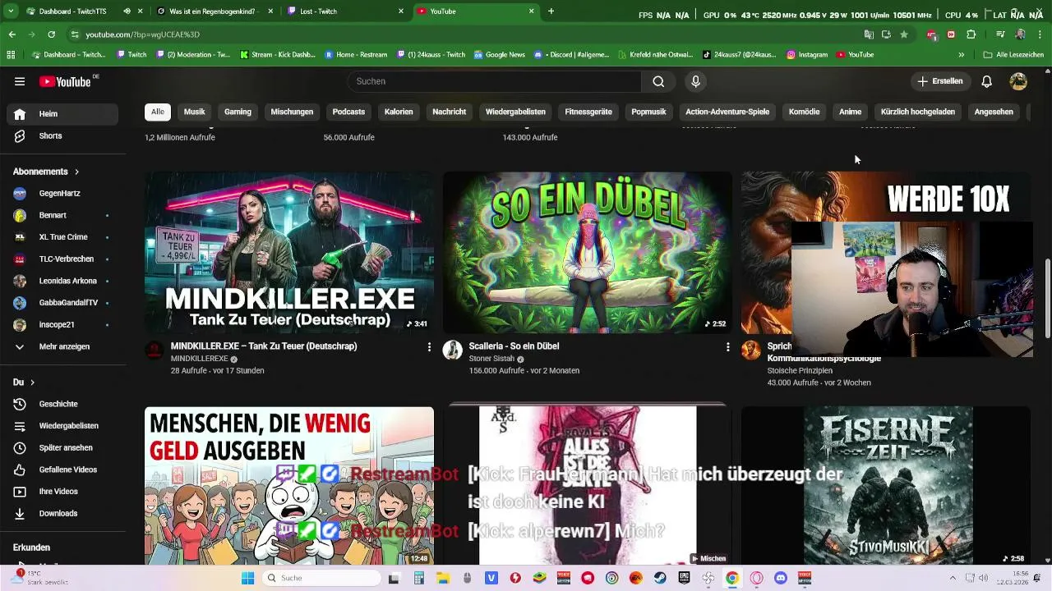Open the Eiserne Zeit video thumbnail
1052x591 pixels.
click(886, 485)
